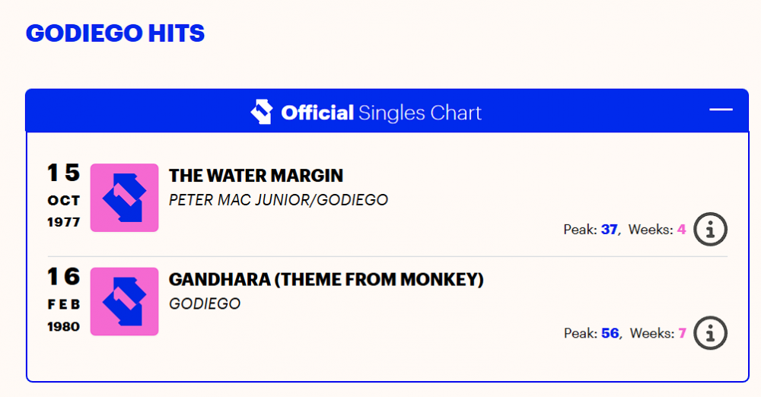Click the 16 Feb 1980 chart date
Viewport: 761px width, 397px height.
coord(64,300)
